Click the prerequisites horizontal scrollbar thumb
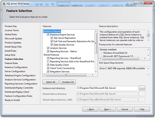Viewport: 155px width, 118px height. [121, 58]
